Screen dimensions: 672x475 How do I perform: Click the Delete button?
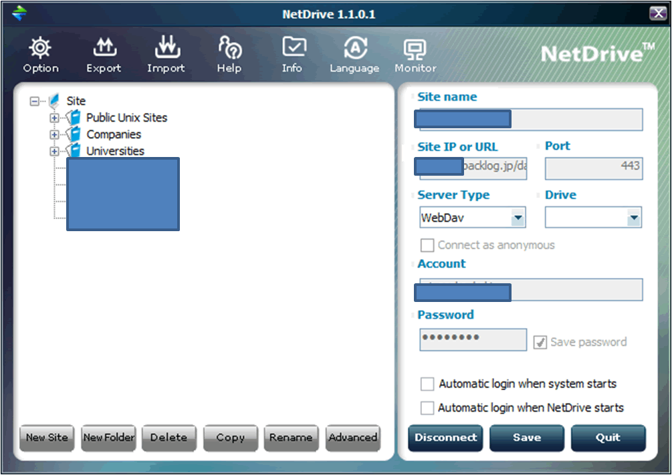click(169, 438)
